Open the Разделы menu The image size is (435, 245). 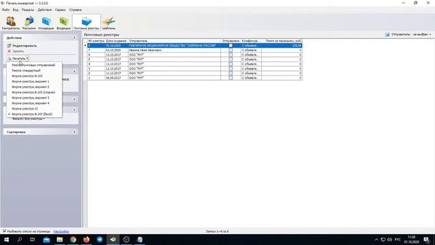click(x=28, y=10)
